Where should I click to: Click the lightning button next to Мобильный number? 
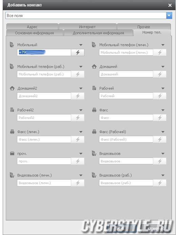point(78,52)
